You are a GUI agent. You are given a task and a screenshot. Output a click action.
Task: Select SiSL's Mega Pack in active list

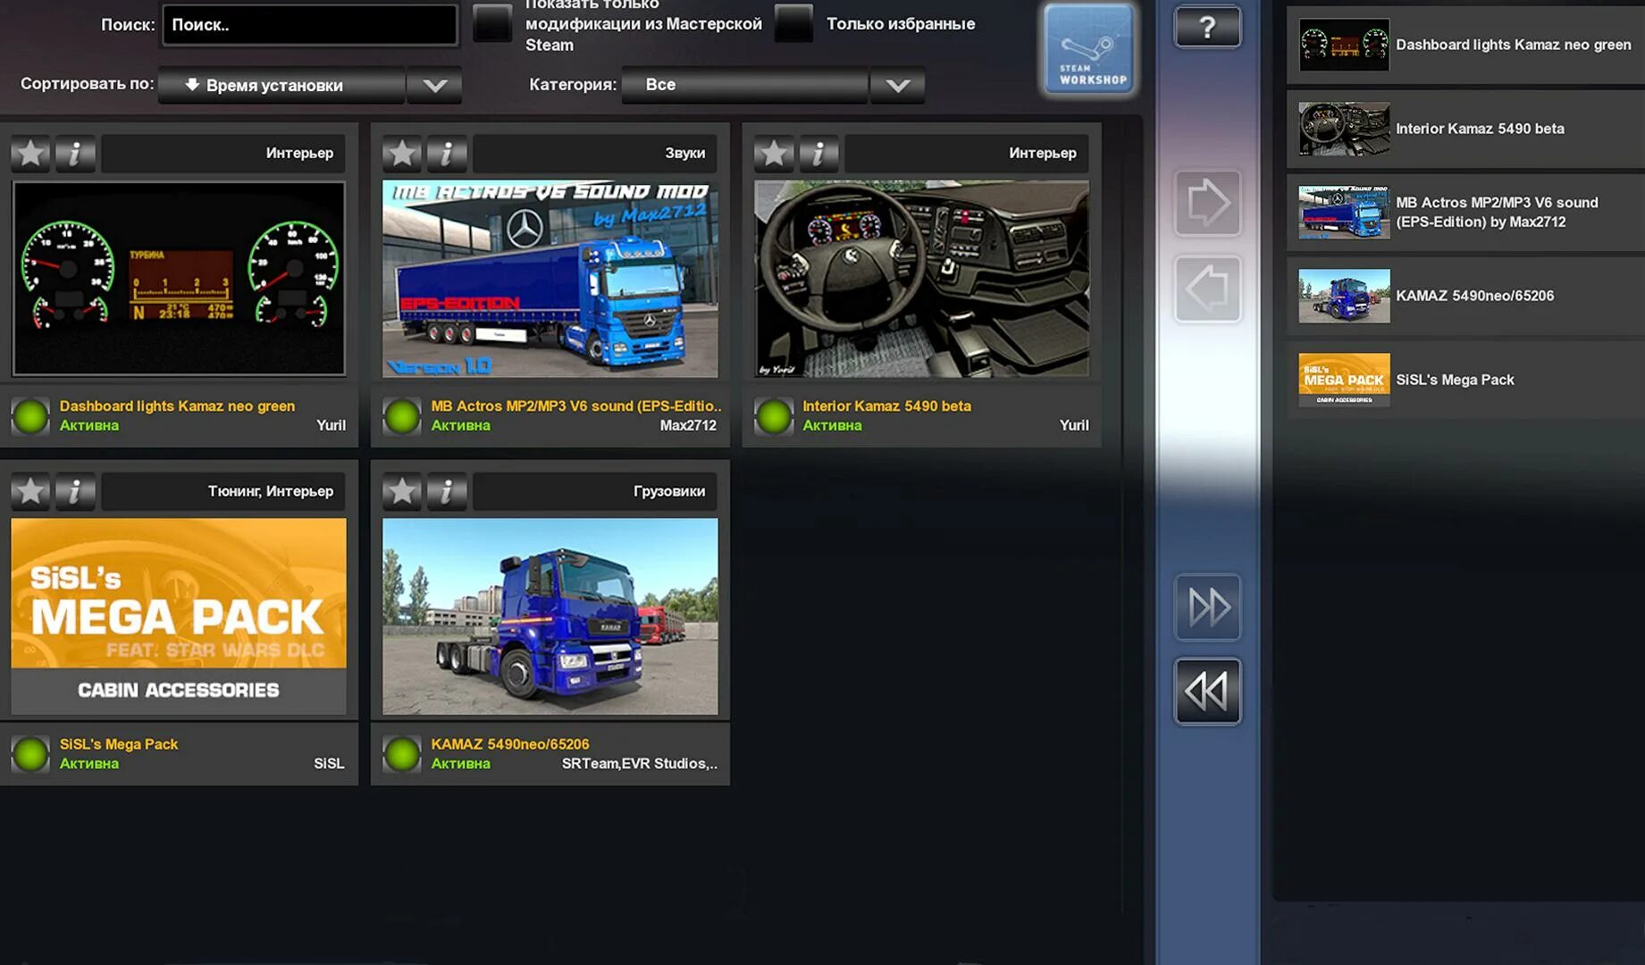point(1465,380)
